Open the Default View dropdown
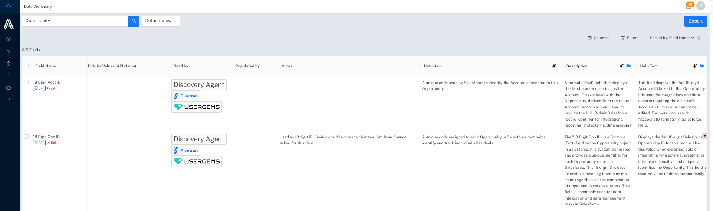This screenshot has width=713, height=211. click(161, 21)
